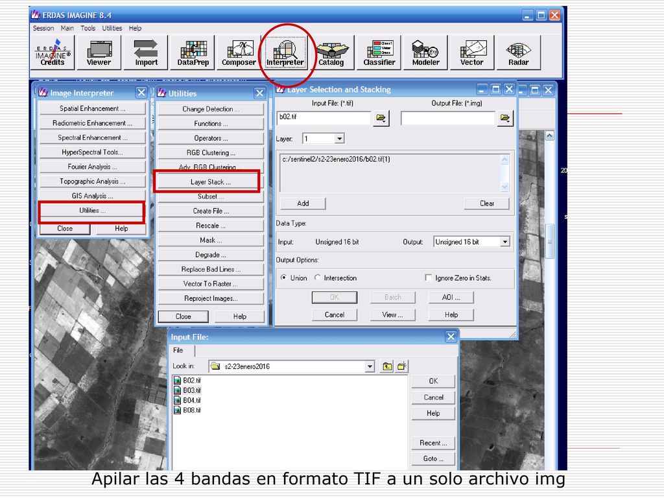Click Close button in Utilities panel
The image size is (664, 498).
183,316
